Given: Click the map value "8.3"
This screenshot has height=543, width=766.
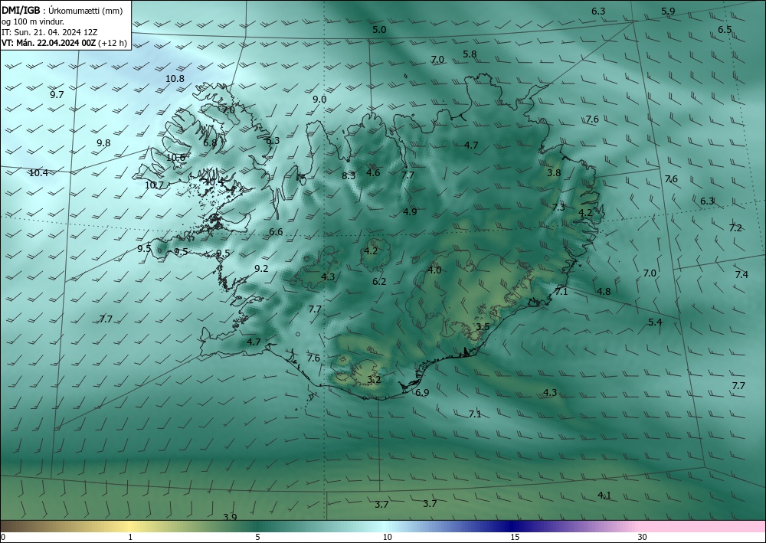Looking at the screenshot, I should click(x=349, y=176).
